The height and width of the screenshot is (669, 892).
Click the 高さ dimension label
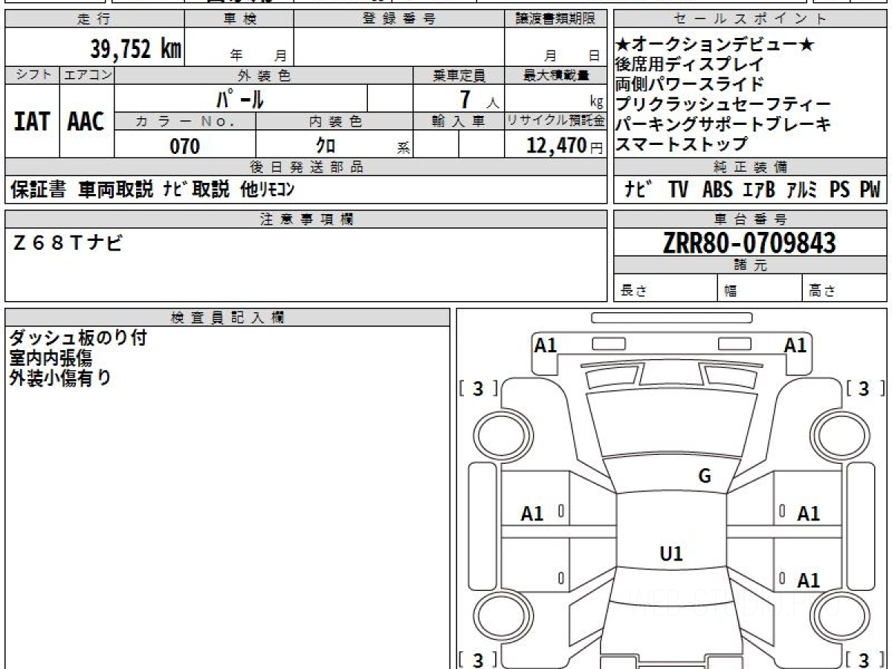click(x=823, y=291)
